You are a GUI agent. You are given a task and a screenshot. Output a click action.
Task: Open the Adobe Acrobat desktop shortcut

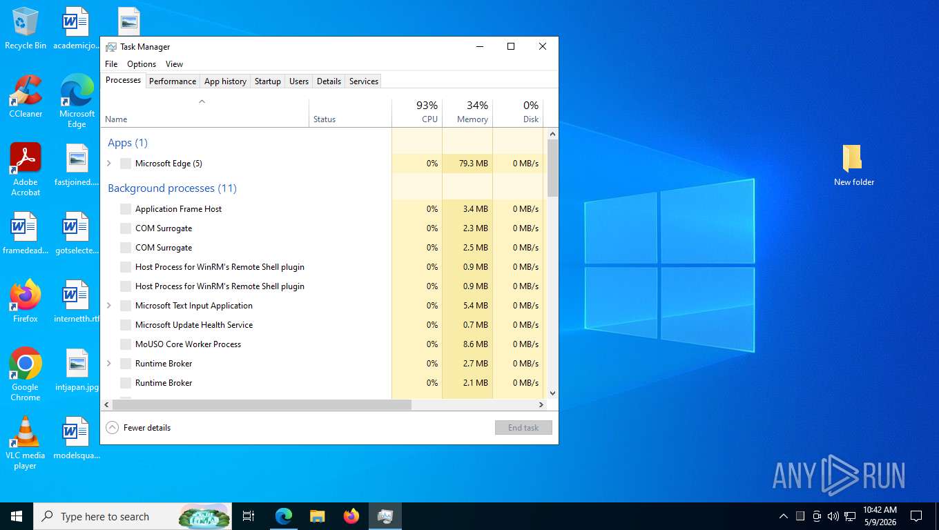click(x=26, y=169)
